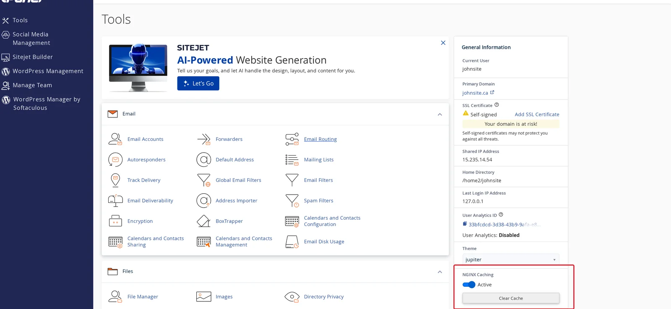Dismiss the Sitejet banner
671x309 pixels.
tap(443, 43)
